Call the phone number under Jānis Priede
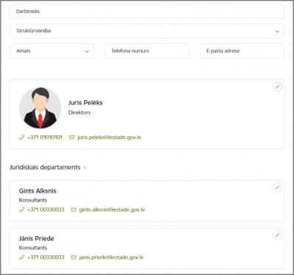Viewport: 294px width, 275px height. coord(46,257)
